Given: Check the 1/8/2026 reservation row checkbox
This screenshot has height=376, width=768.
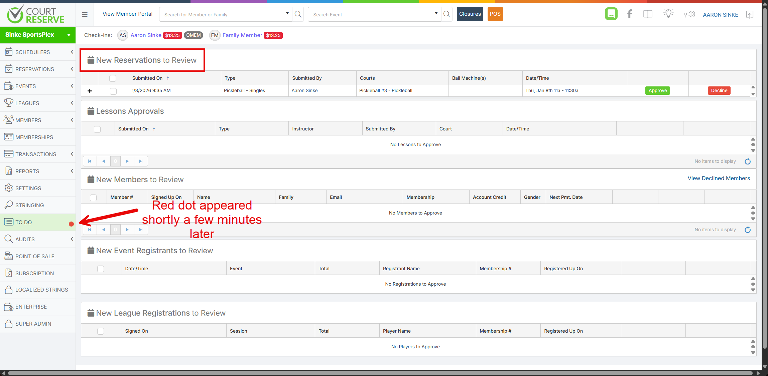Looking at the screenshot, I should tap(113, 91).
